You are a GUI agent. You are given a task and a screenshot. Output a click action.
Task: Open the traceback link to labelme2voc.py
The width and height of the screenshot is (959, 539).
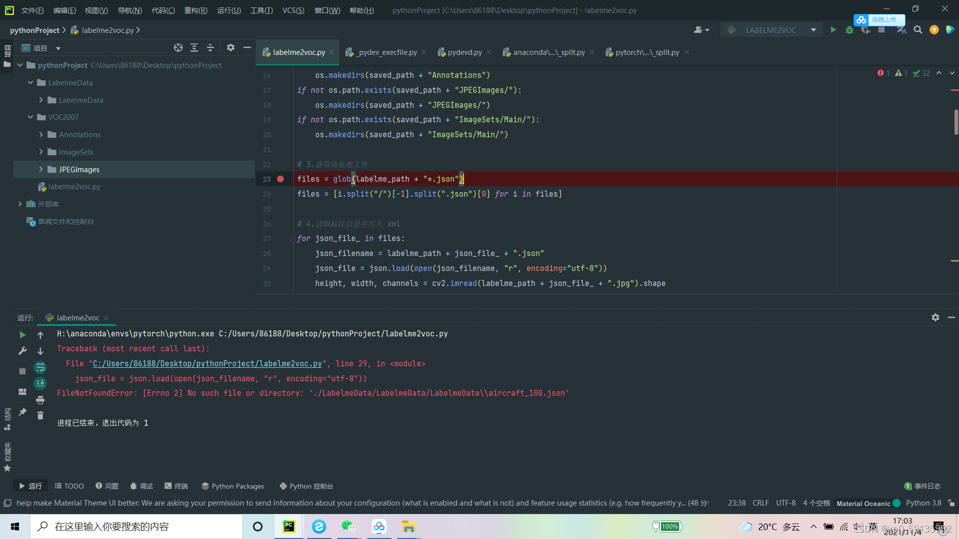tap(207, 363)
